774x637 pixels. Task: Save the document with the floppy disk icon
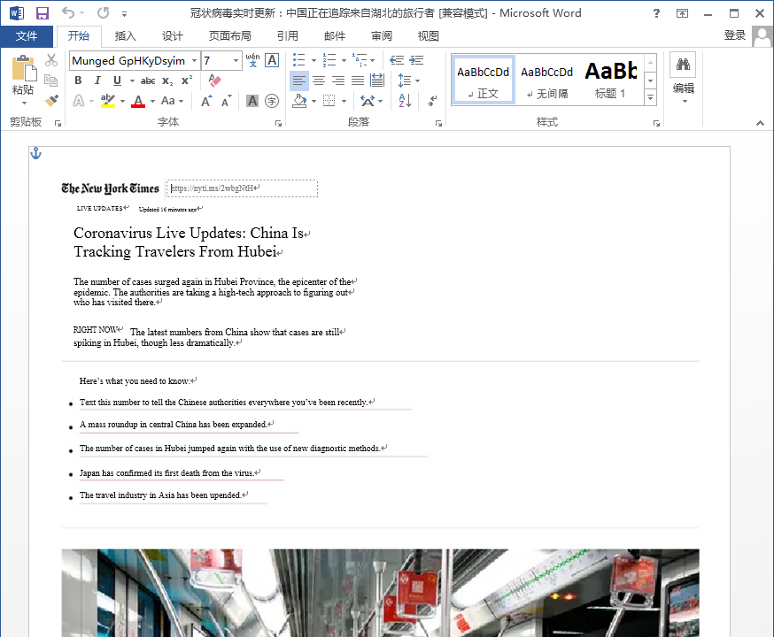(43, 13)
